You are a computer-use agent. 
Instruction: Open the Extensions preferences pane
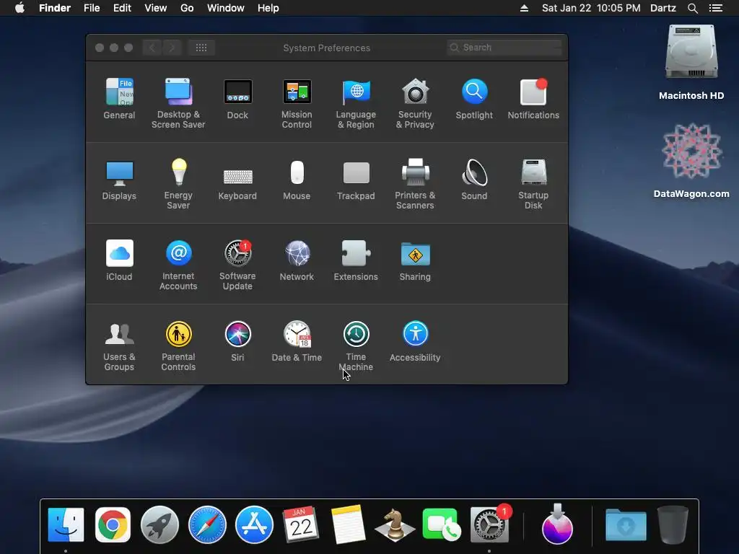[356, 260]
